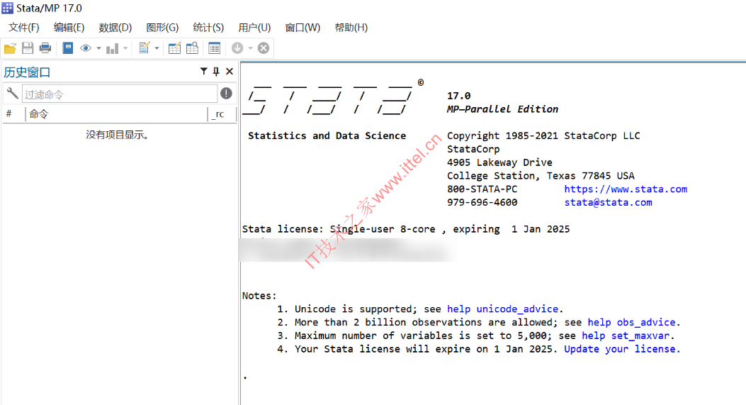Open the Variables Manager icon
The width and height of the screenshot is (746, 405).
click(214, 48)
